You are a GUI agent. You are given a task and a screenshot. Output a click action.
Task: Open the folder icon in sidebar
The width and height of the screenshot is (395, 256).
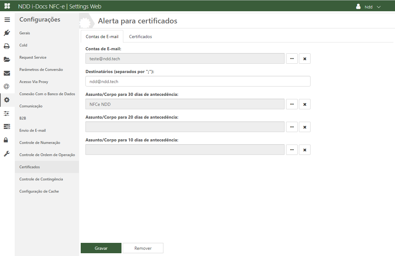click(7, 59)
